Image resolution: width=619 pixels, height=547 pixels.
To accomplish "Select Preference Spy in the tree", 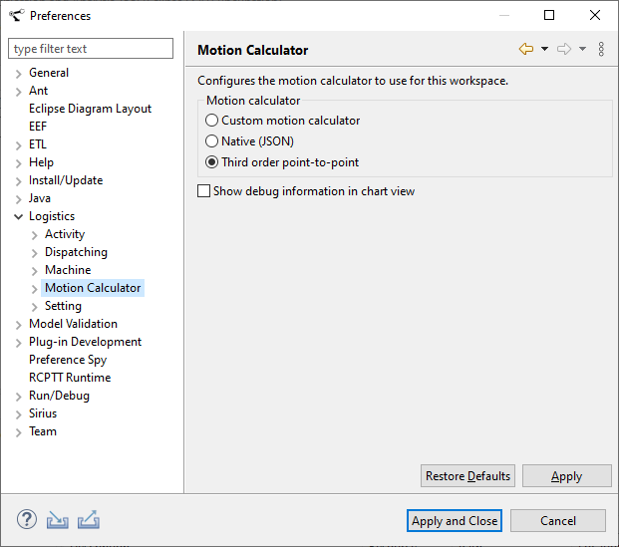I will point(67,360).
